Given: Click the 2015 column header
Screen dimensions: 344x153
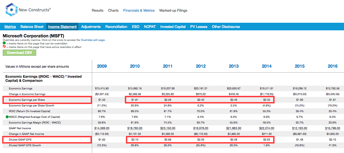Looking at the screenshot, I should tap(299, 66).
